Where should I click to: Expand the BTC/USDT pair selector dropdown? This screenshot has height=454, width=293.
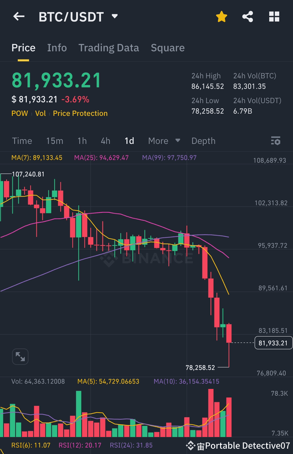pos(114,16)
